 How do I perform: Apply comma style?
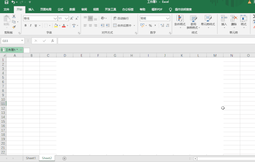[155, 25]
